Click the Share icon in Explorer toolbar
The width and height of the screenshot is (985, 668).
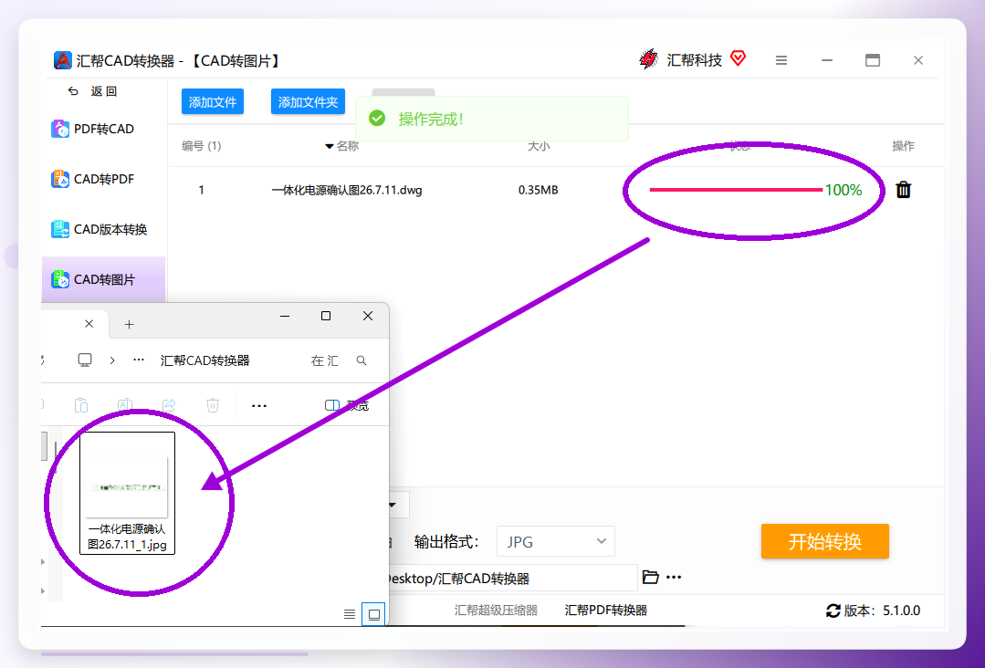click(169, 405)
